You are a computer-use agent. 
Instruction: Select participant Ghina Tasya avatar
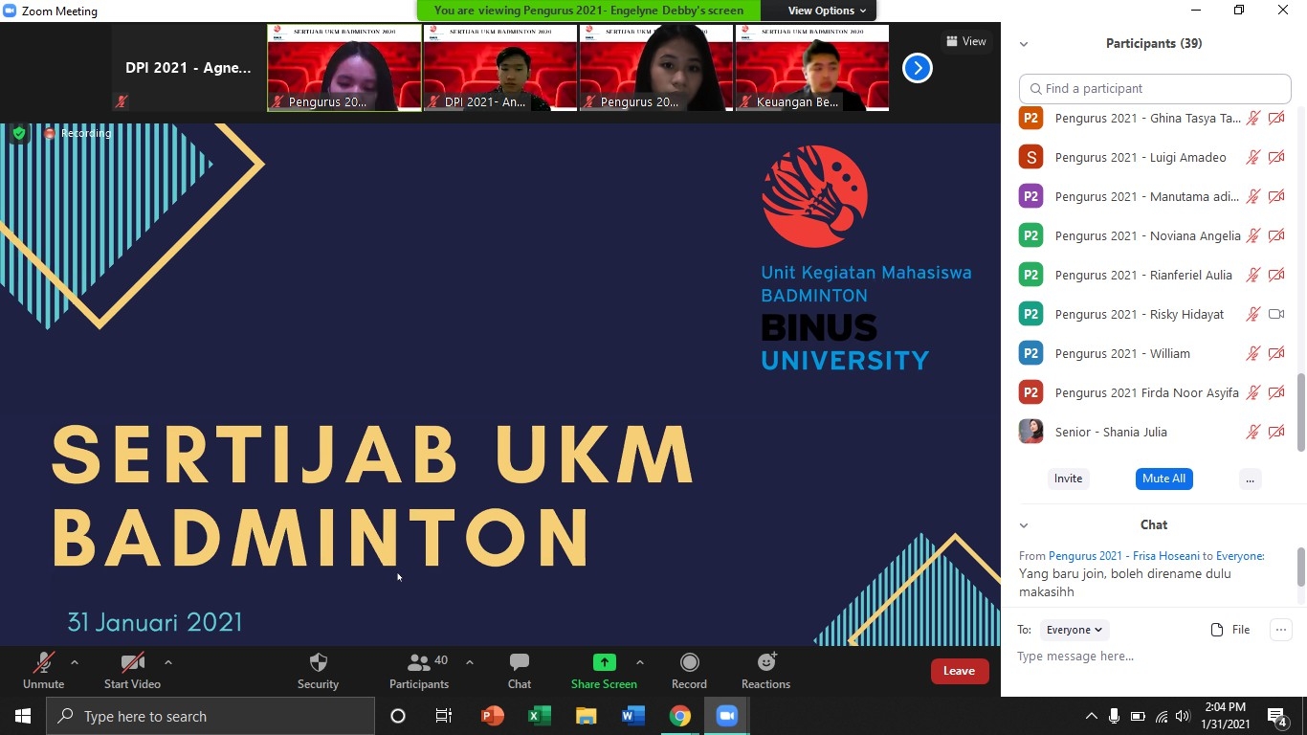(1030, 119)
